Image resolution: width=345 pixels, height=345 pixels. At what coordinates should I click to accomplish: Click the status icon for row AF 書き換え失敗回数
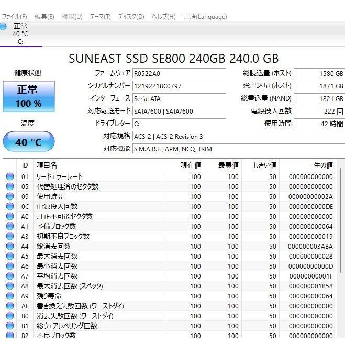[10, 306]
